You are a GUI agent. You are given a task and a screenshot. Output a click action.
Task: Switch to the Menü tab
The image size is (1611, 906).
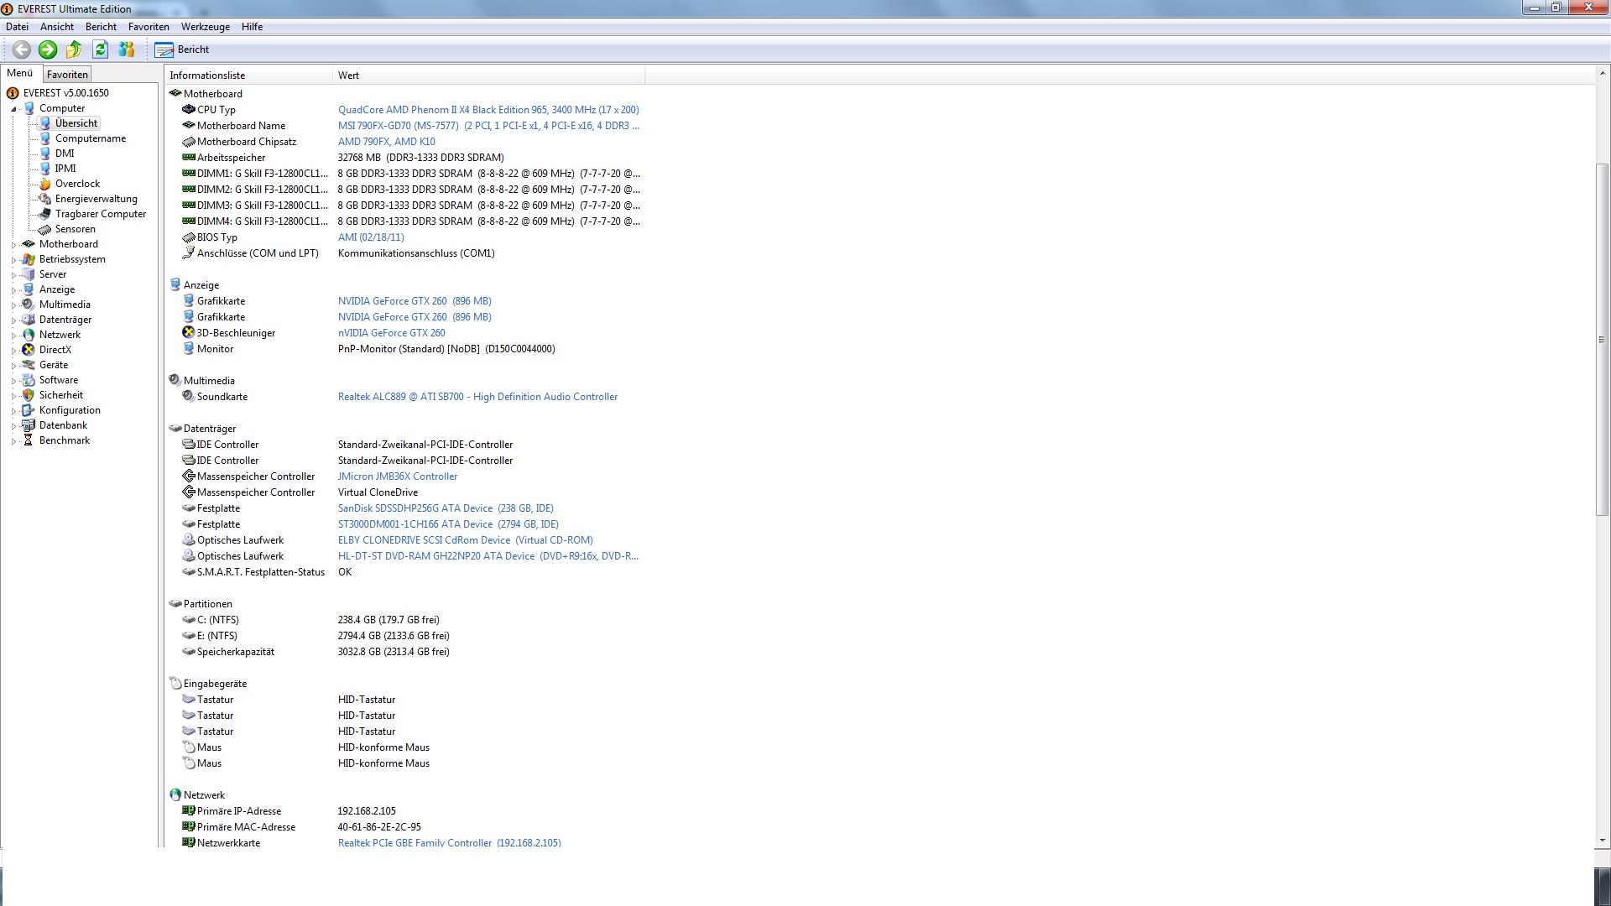click(x=20, y=74)
